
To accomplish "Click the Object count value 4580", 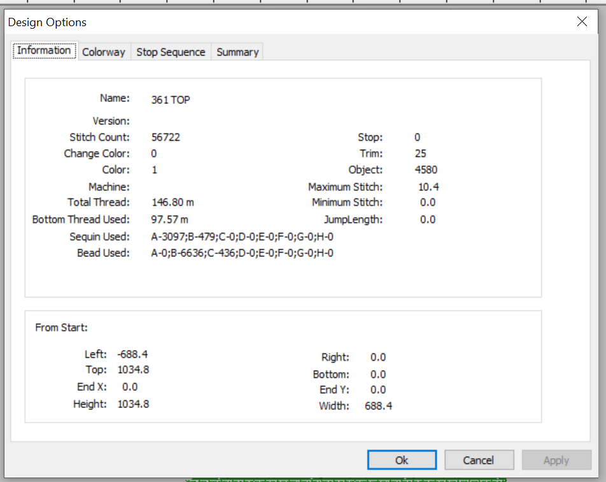I will pyautogui.click(x=426, y=170).
